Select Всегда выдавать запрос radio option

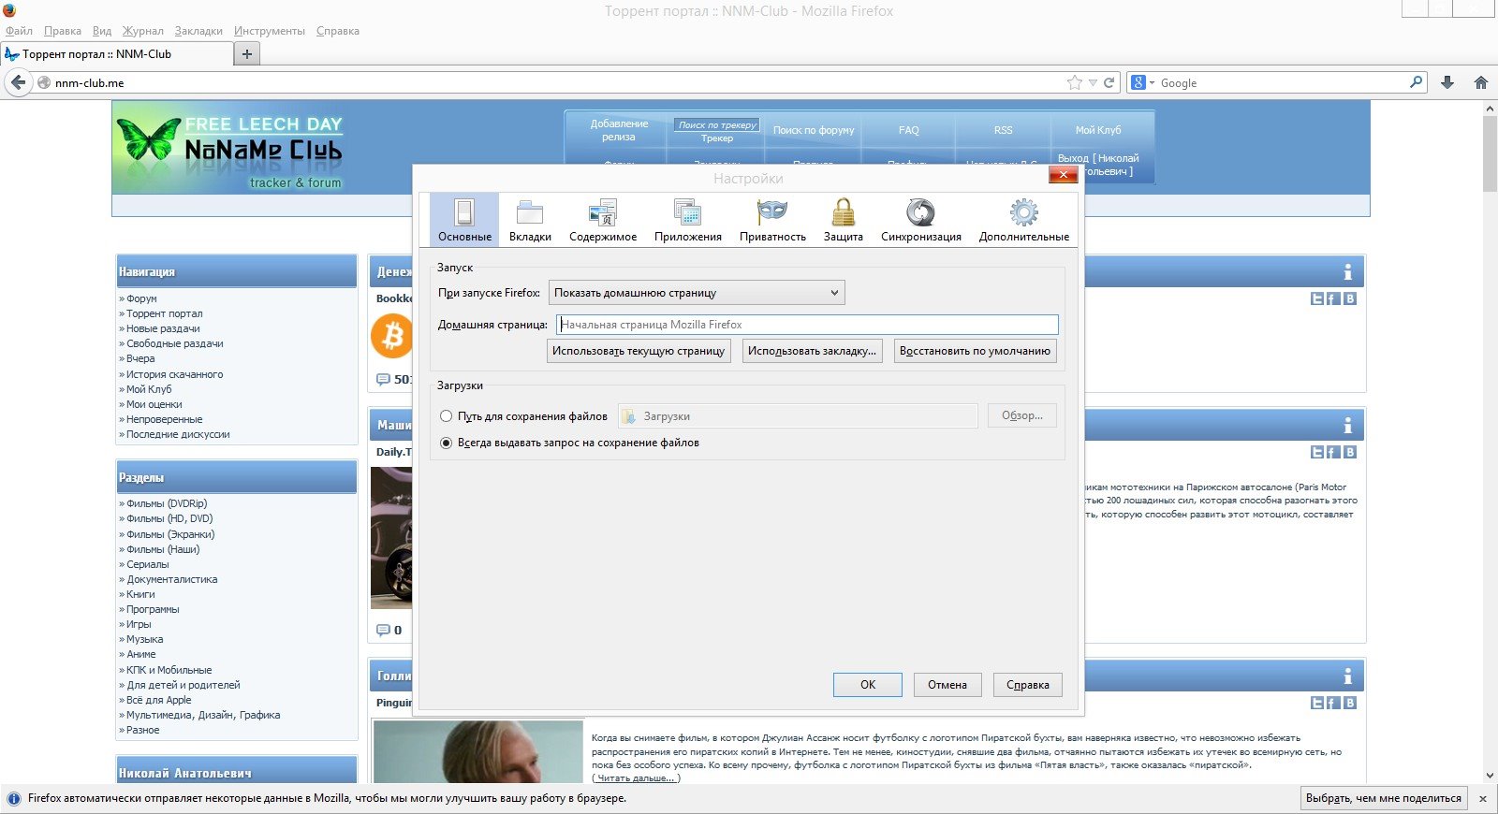[x=447, y=443]
